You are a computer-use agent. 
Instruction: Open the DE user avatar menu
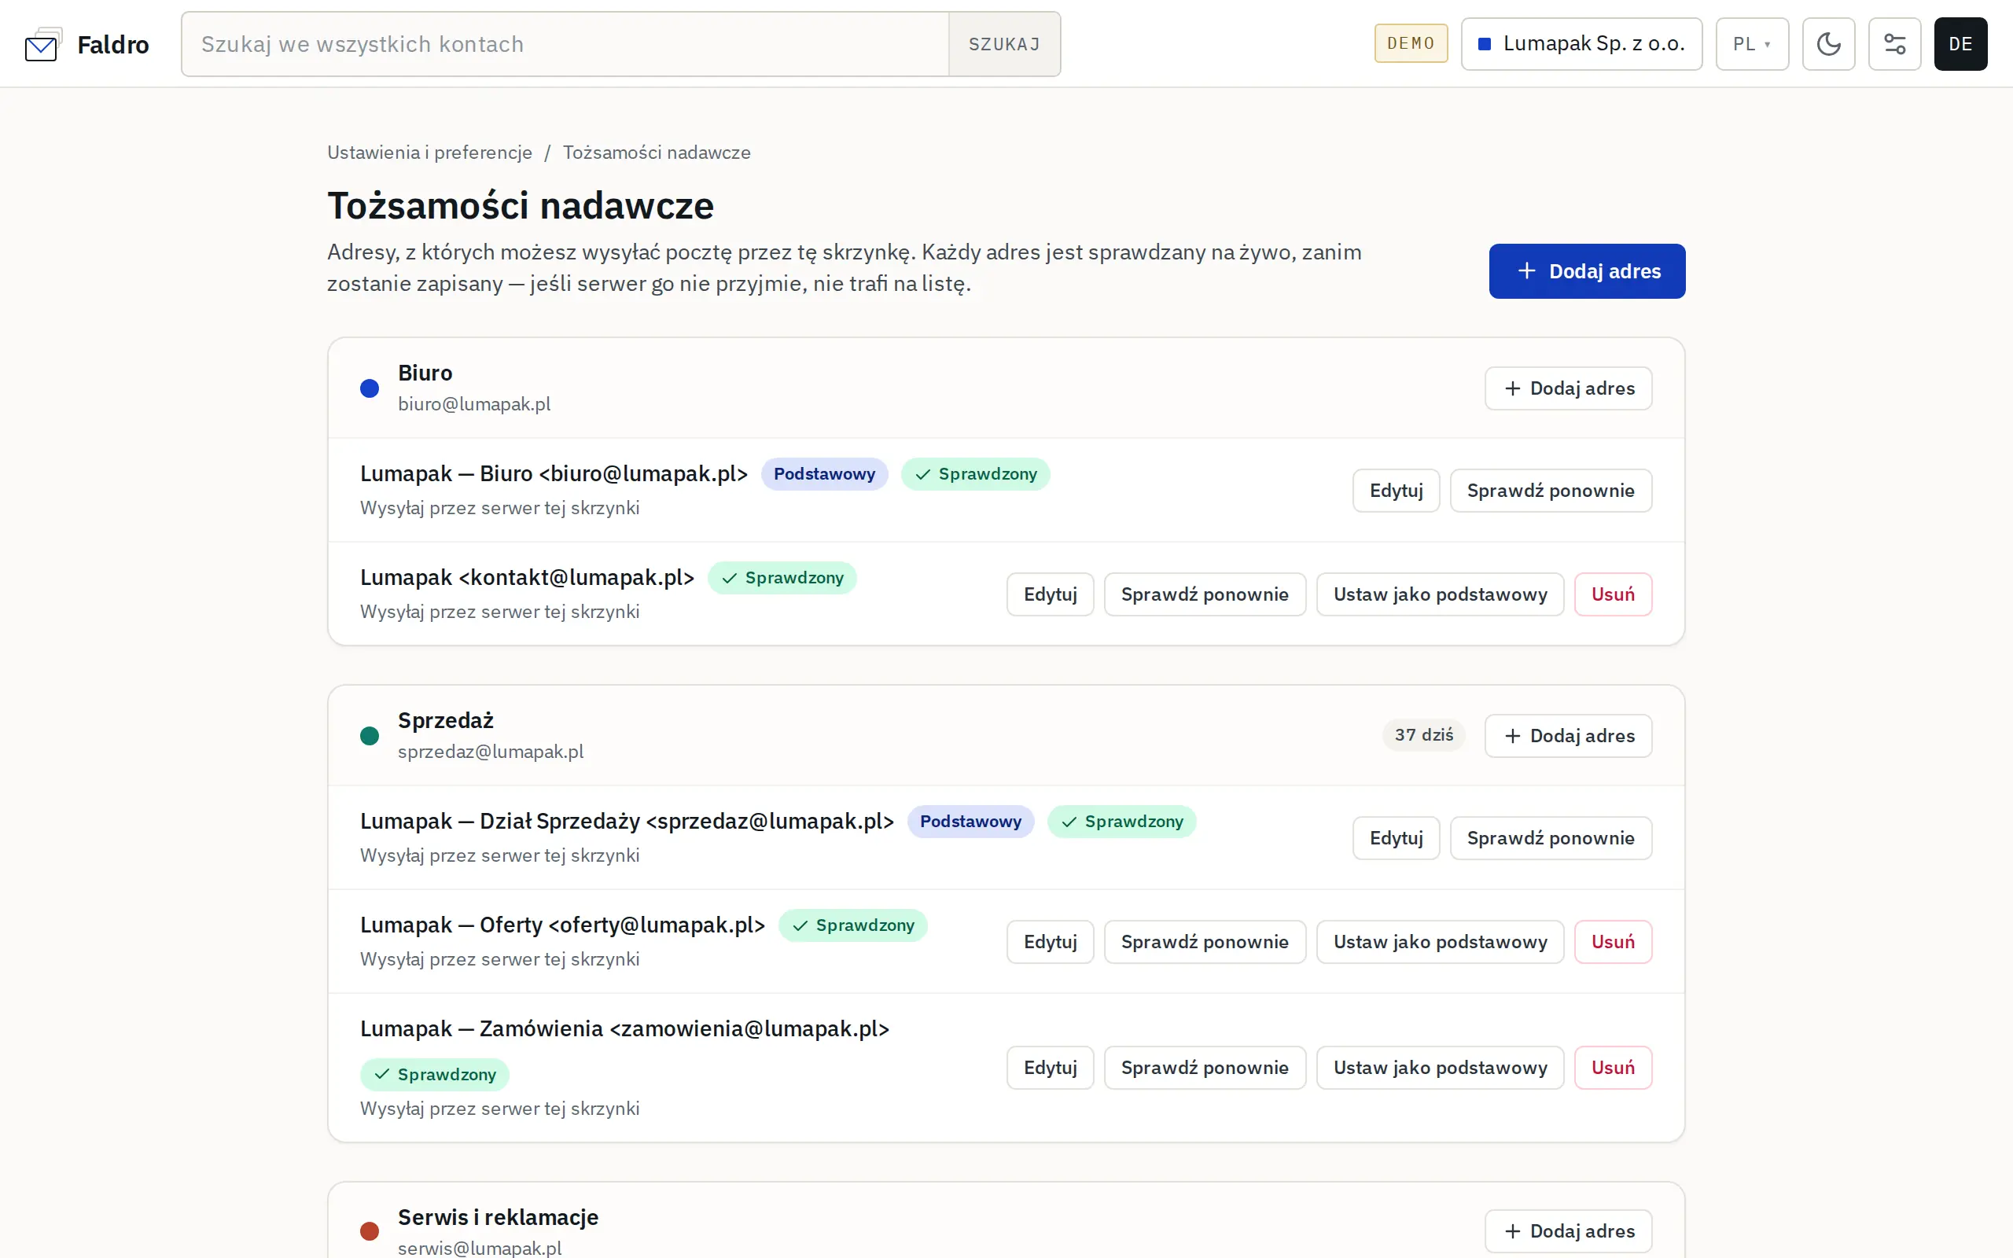1960,44
